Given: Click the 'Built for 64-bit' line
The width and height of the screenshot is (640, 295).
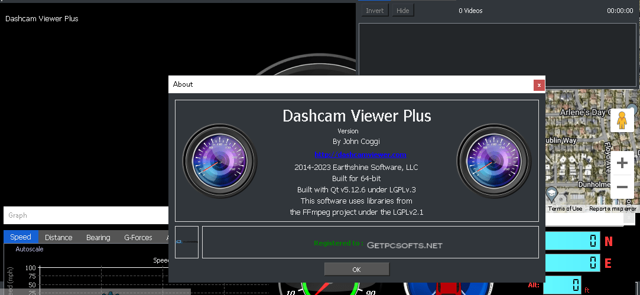Looking at the screenshot, I should click(x=356, y=178).
